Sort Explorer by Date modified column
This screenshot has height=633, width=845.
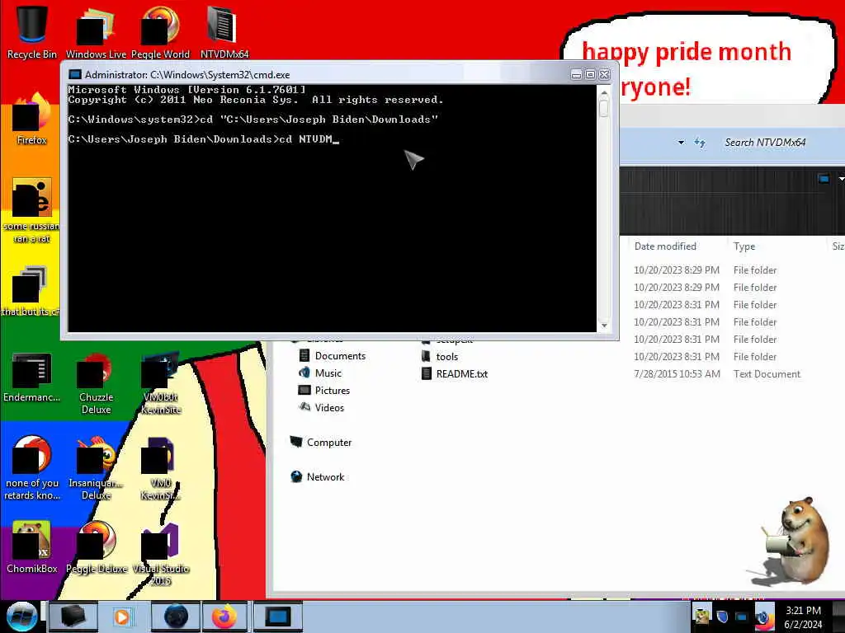click(x=665, y=246)
